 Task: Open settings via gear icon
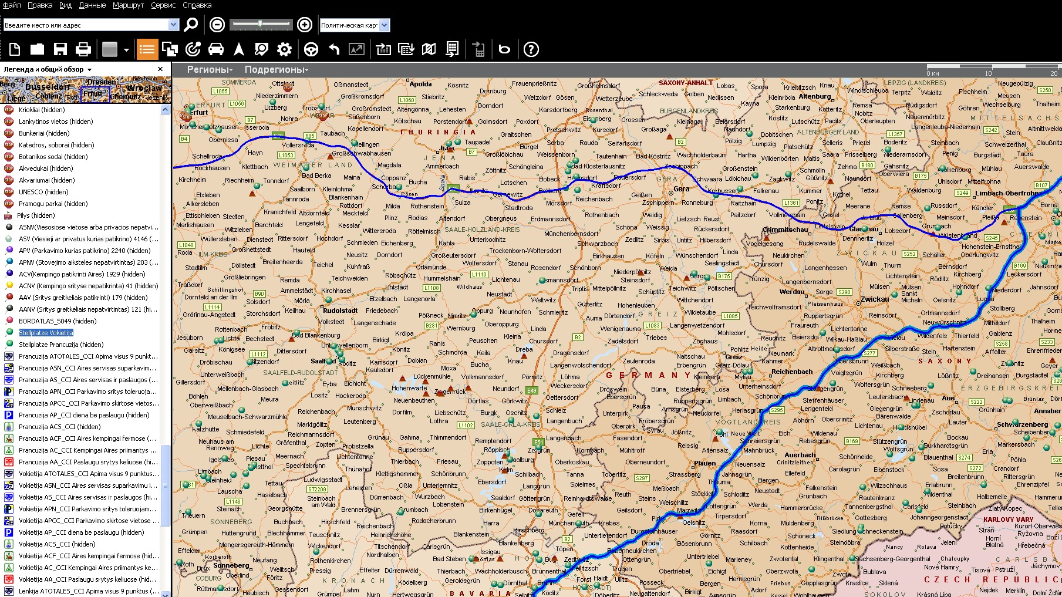pos(285,49)
